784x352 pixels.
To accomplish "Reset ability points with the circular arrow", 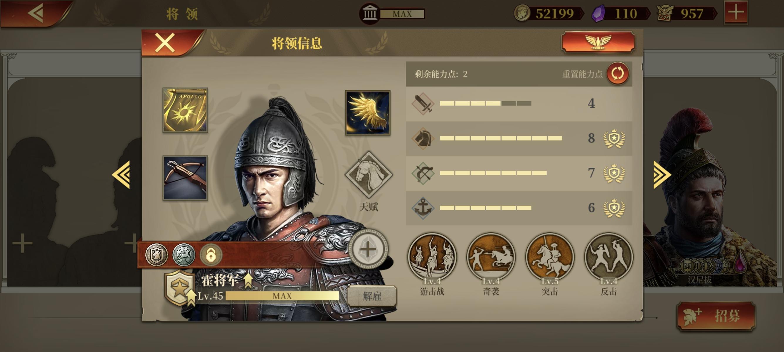I will 618,74.
